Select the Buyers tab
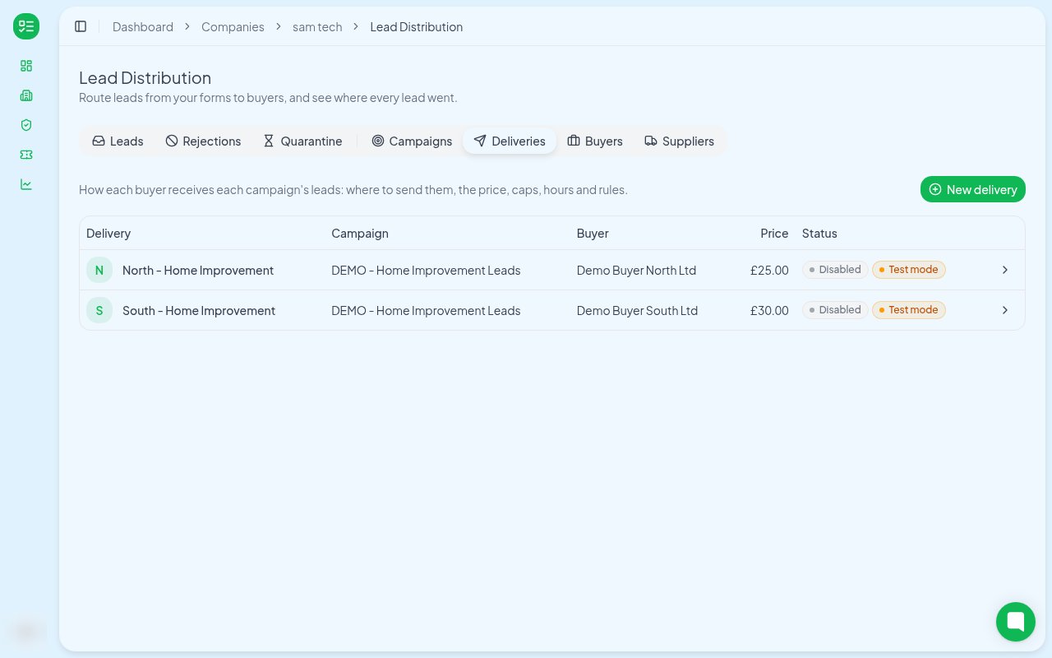 click(595, 141)
